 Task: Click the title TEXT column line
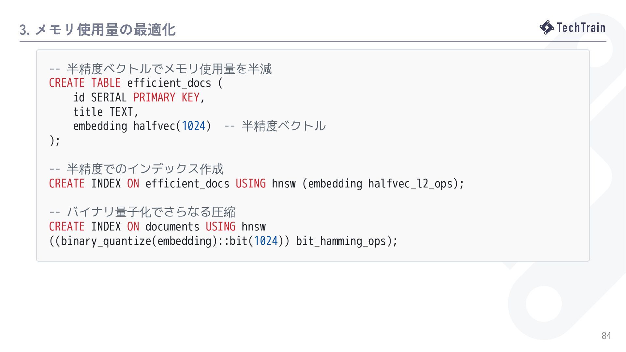pos(106,111)
